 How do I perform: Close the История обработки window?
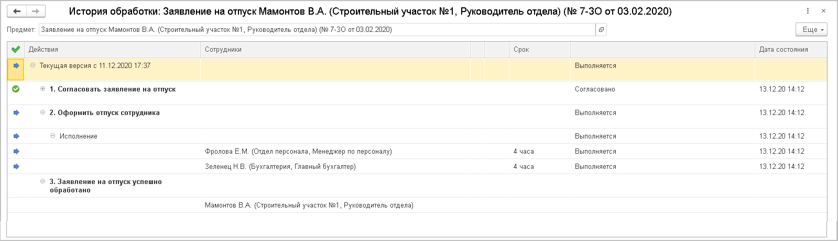tap(824, 11)
